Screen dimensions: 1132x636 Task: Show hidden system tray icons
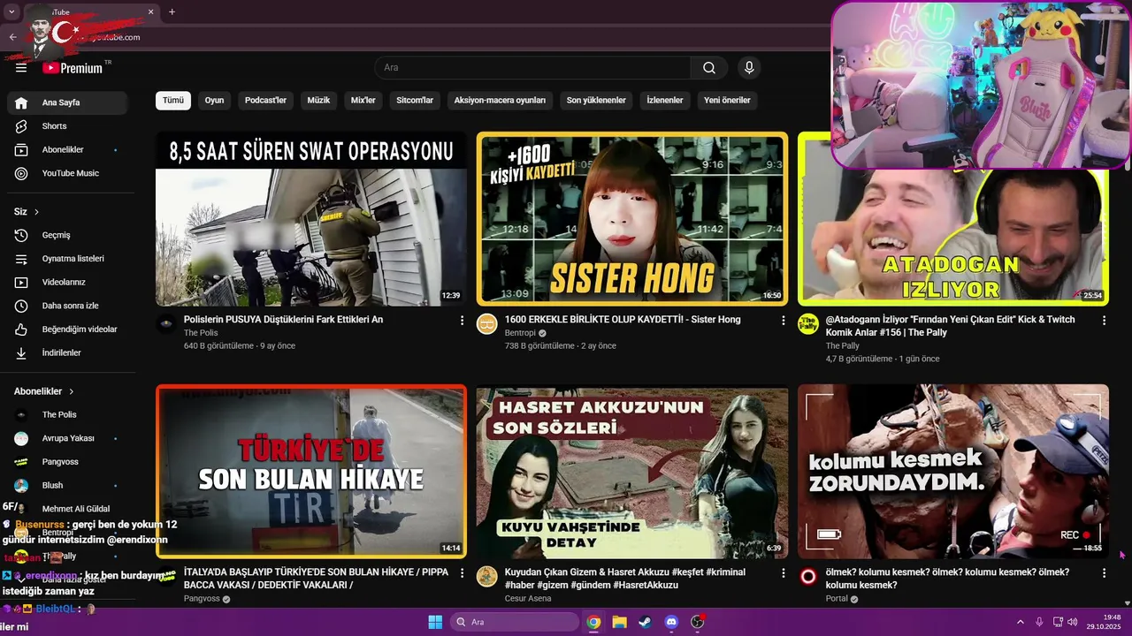point(1020,622)
